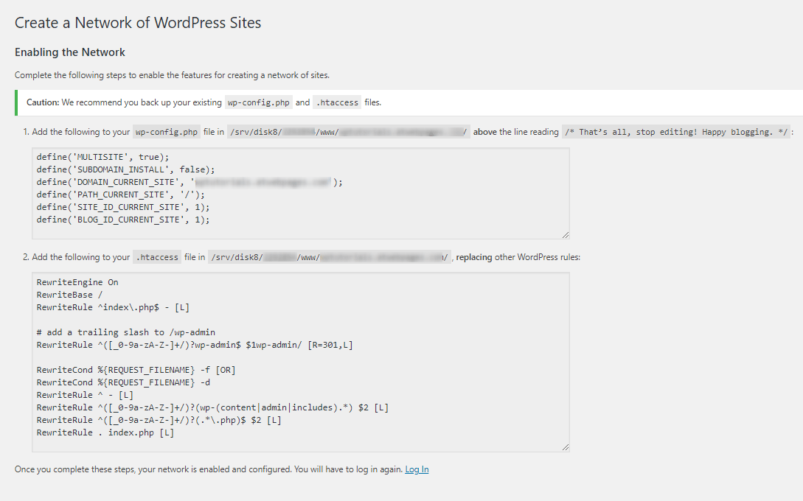Click the 'Enabling the Network' subheading

click(70, 52)
